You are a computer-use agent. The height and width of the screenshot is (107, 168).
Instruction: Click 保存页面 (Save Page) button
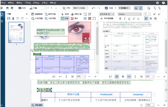coord(50,14)
